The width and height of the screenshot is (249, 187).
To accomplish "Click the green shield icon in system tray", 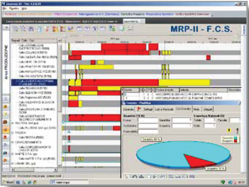I will tap(223, 182).
